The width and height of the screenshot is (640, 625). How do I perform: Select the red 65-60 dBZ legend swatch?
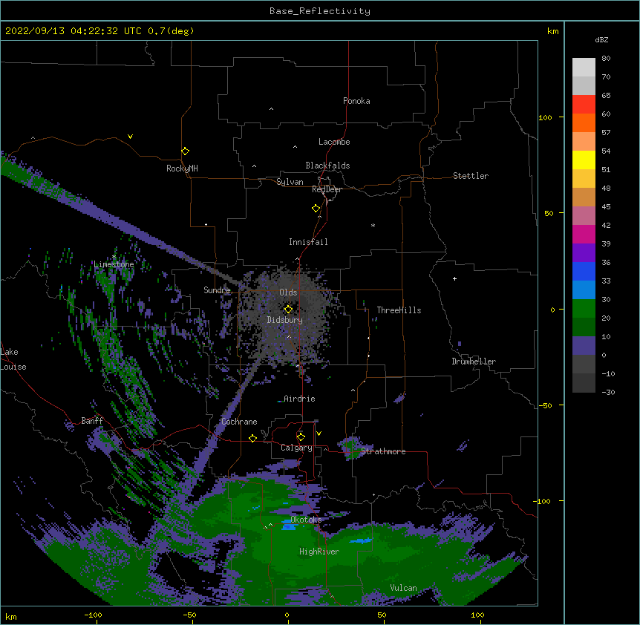[584, 105]
